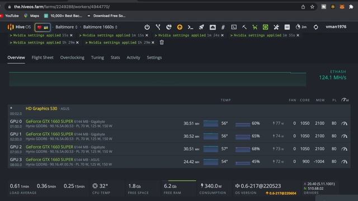Viewport: 358px width, 201px height.
Task: Click GPU 3 memory value -1004
Action: 319,161
